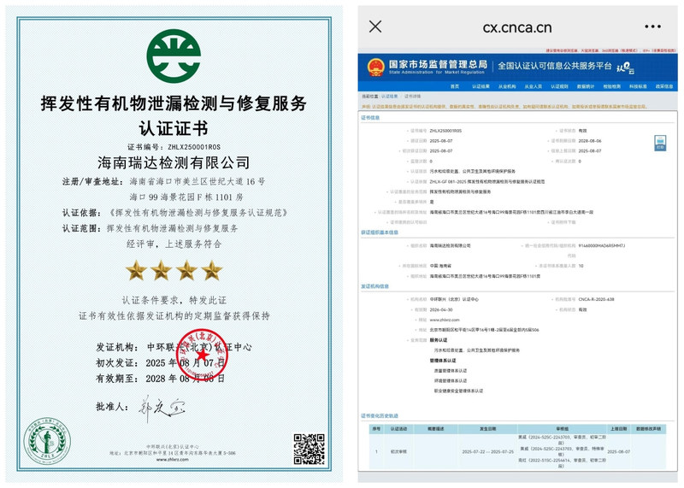Click the 初次审核 cell in history table
The width and height of the screenshot is (684, 488).
tap(398, 452)
